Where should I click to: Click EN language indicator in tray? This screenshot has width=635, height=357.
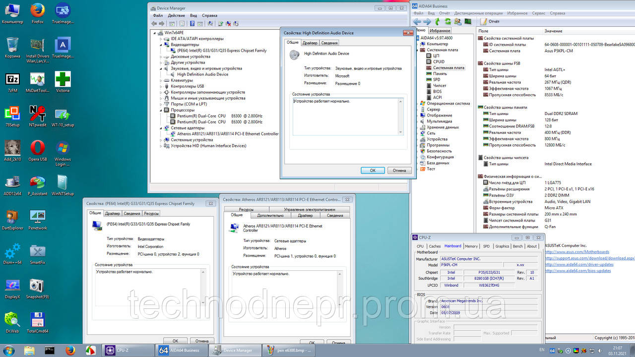[x=541, y=350]
